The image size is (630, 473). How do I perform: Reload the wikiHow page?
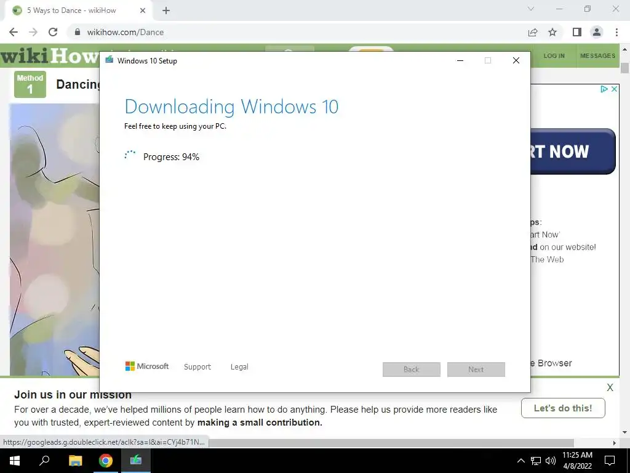click(53, 32)
